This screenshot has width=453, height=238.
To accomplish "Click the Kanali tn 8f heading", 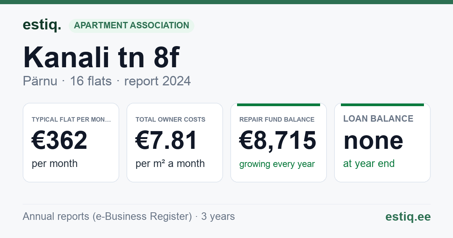I will [x=101, y=58].
